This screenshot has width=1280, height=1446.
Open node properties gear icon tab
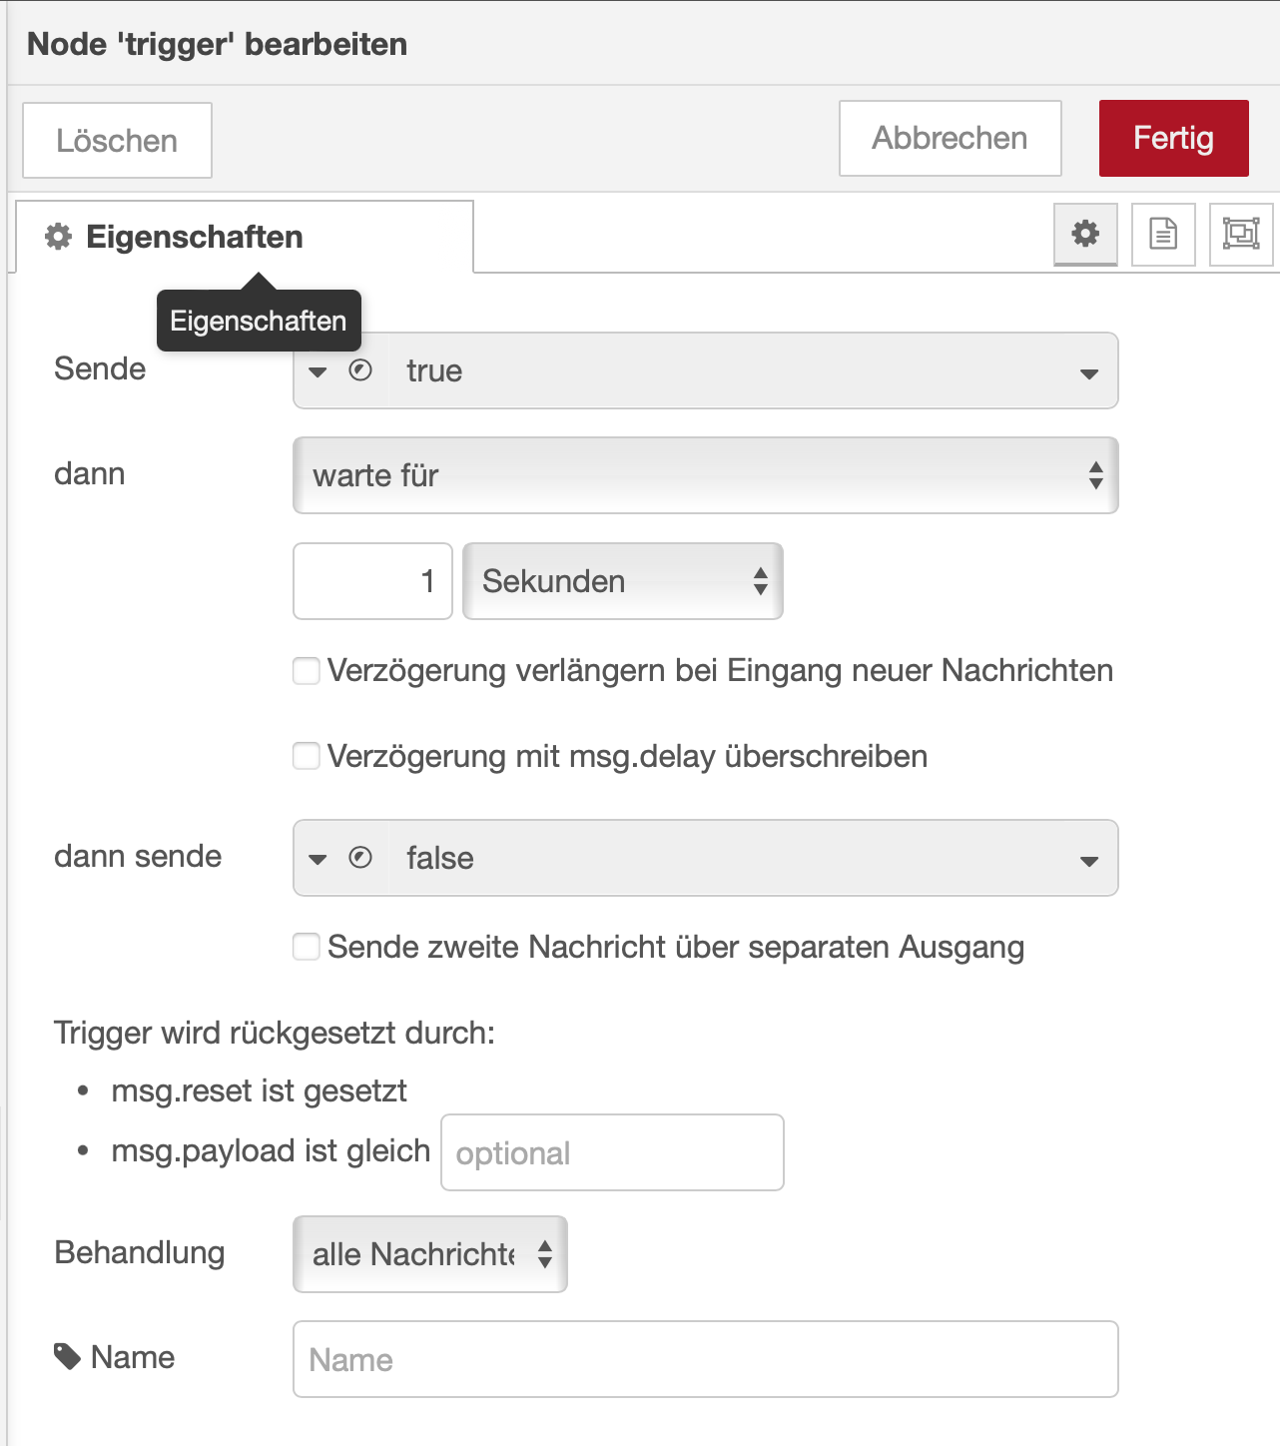point(1085,234)
